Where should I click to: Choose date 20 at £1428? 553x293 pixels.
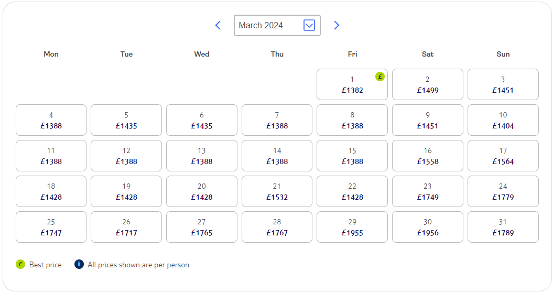[x=202, y=191]
